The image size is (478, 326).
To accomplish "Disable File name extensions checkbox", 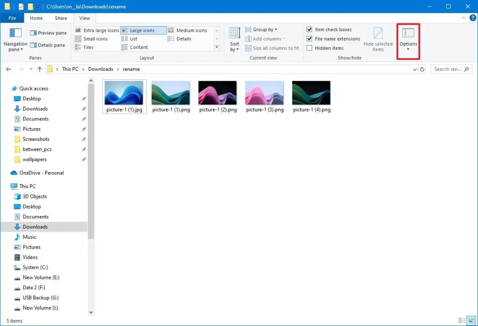I will [309, 39].
